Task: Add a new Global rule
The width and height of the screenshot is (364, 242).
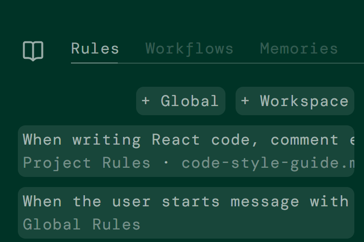Action: 181,101
